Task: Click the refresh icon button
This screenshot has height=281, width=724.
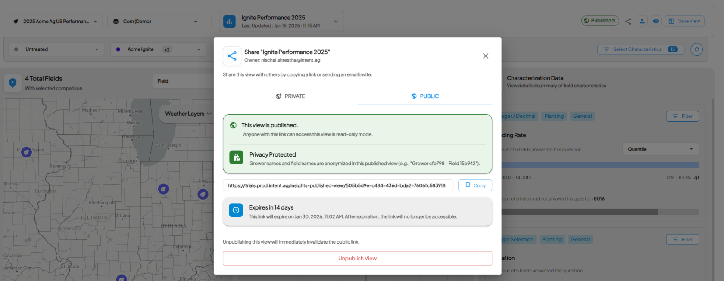Action: pyautogui.click(x=696, y=49)
